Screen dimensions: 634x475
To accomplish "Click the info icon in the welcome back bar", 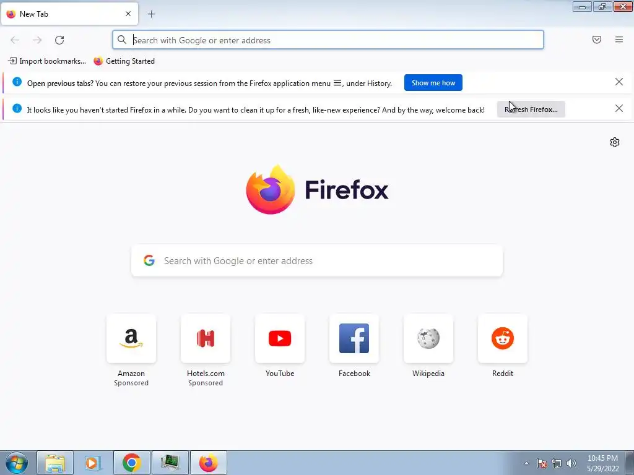I will pyautogui.click(x=17, y=108).
